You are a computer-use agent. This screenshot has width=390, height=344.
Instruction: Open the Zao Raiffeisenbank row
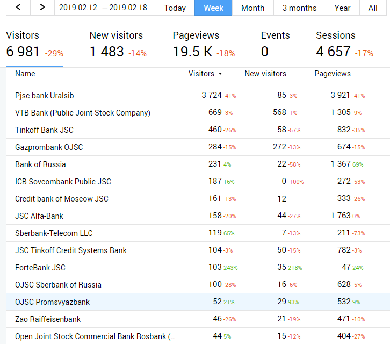tap(198, 319)
